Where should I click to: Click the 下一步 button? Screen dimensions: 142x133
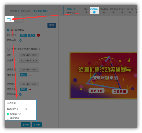coord(37,124)
